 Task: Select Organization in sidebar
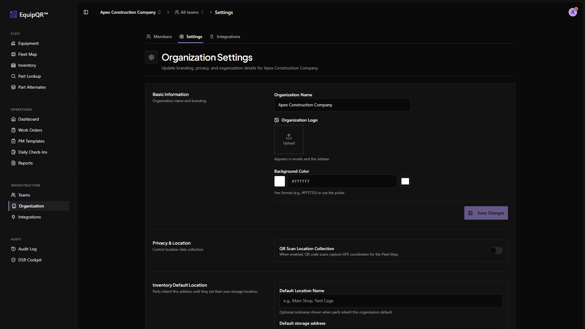pyautogui.click(x=40, y=206)
